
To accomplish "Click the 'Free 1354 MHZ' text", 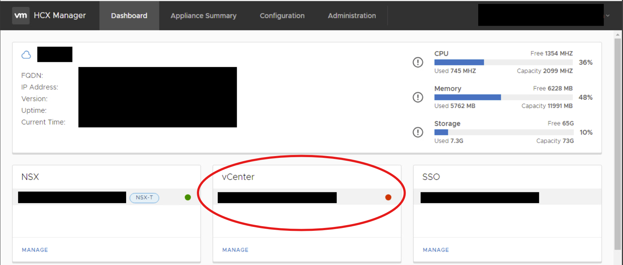I will coord(552,53).
